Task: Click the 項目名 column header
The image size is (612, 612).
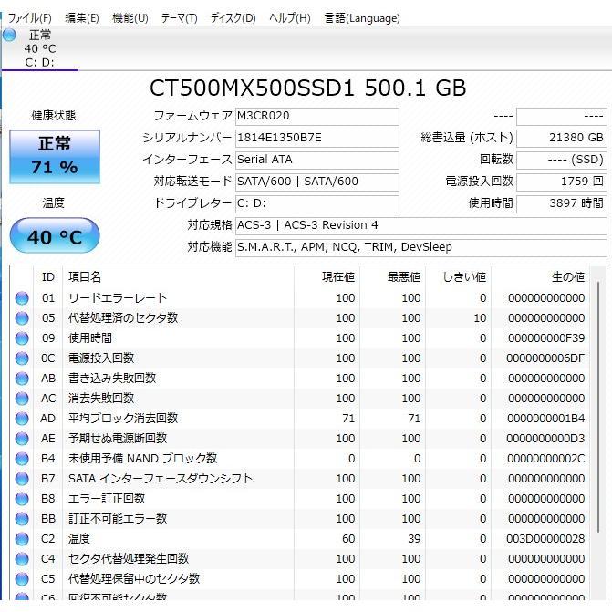Action: [179, 277]
